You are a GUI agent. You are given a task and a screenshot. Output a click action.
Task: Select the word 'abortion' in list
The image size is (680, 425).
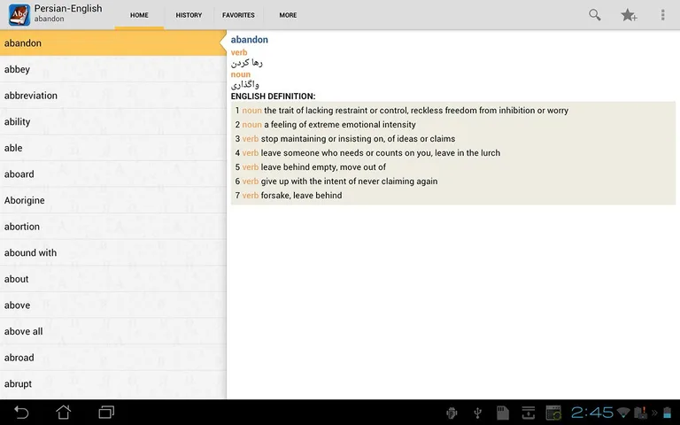113,227
